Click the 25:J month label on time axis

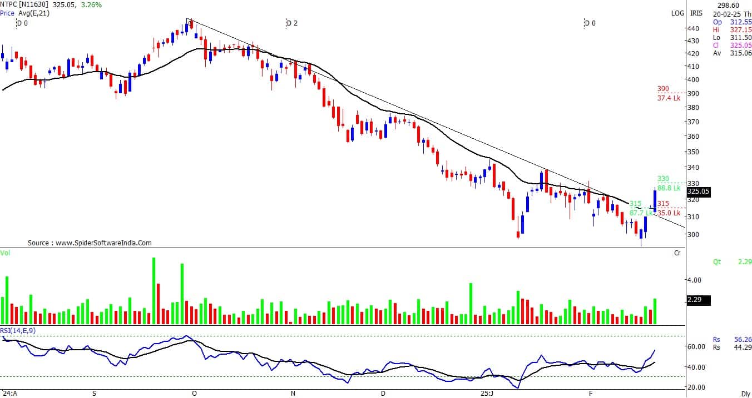pos(486,393)
